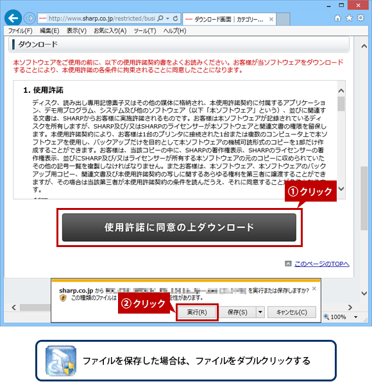372x384 pixels.
Task: Click the page vertical scrollbar thumb
Action: pyautogui.click(x=364, y=198)
